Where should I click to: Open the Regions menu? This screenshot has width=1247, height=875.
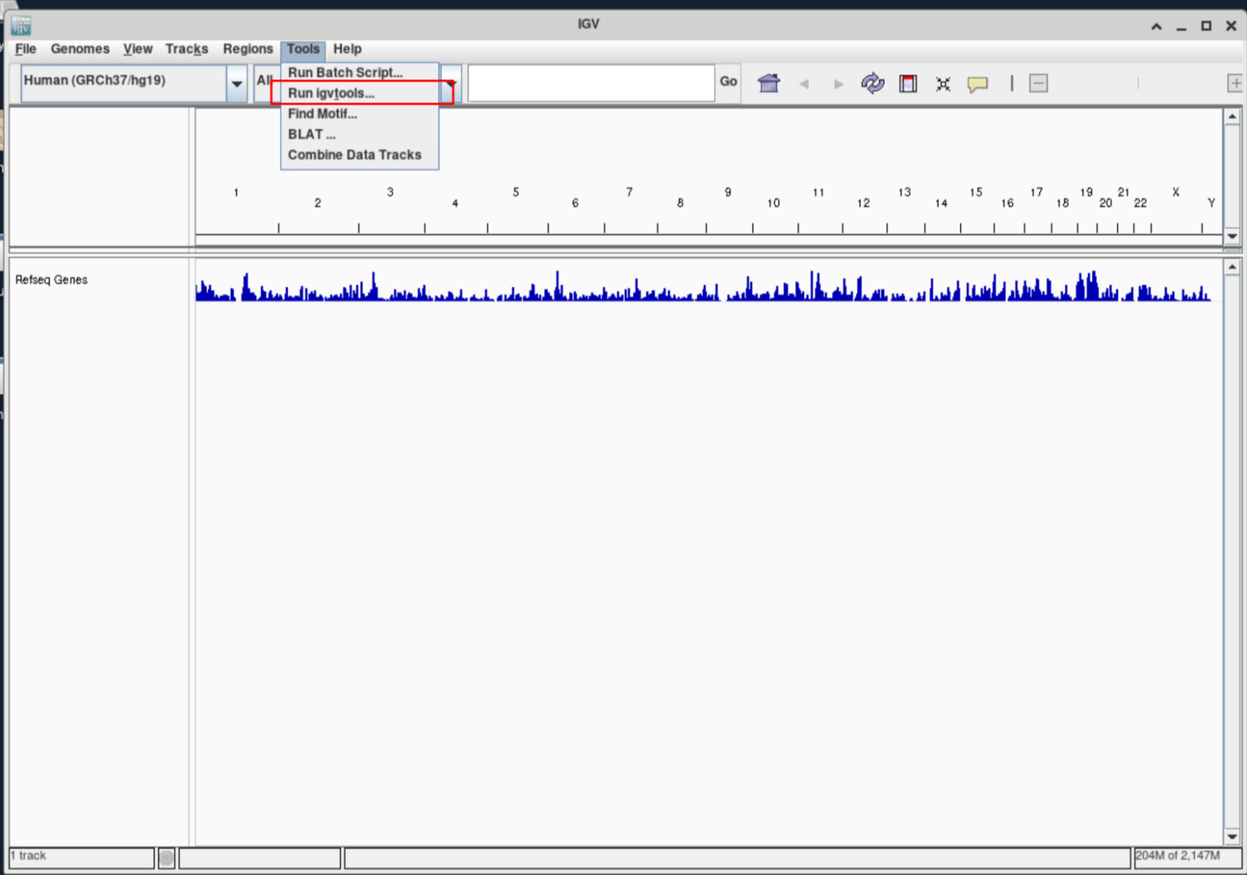click(x=248, y=49)
